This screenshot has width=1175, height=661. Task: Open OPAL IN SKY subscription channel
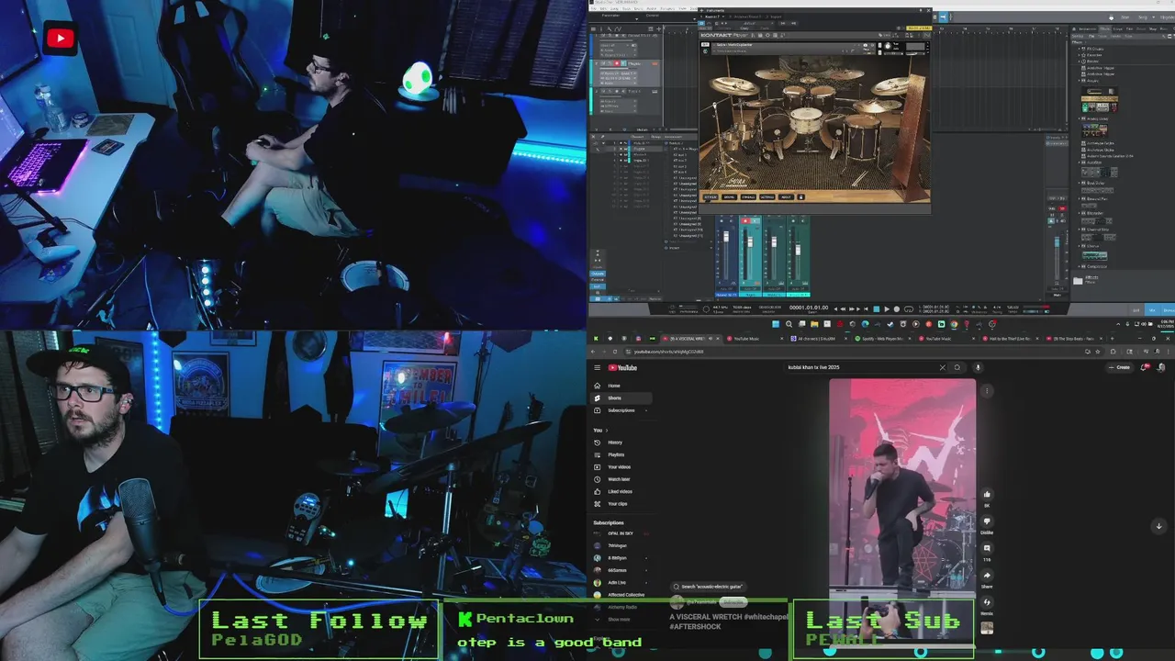tap(620, 533)
